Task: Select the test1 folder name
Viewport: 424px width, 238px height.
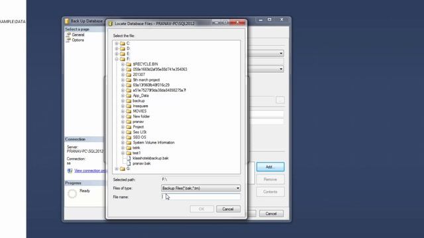Action: (x=136, y=153)
